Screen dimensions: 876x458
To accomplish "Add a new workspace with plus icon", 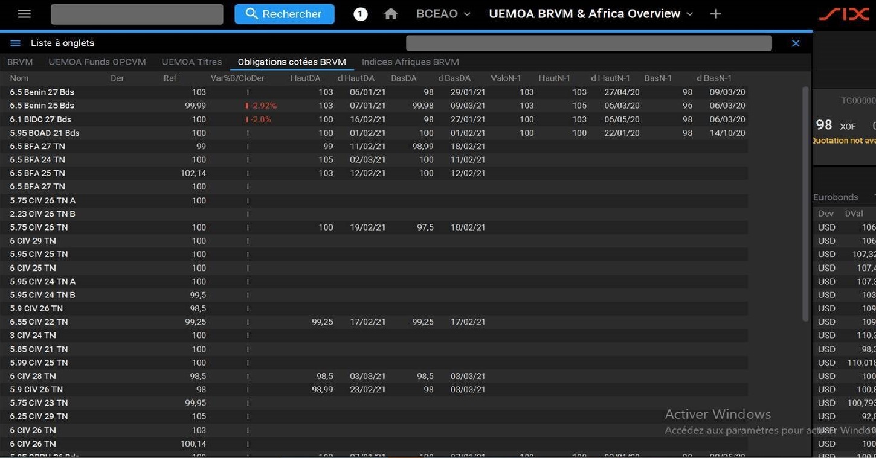I will tap(715, 14).
